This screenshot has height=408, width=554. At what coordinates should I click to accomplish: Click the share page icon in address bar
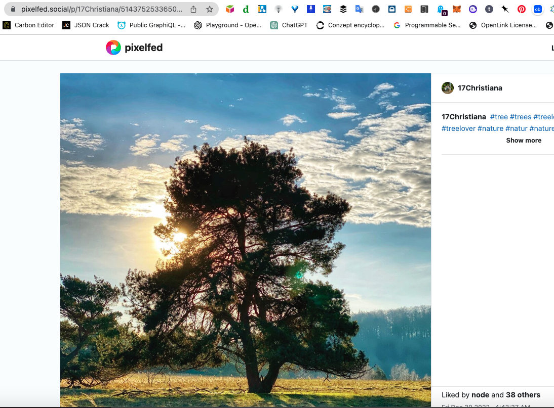pyautogui.click(x=193, y=9)
